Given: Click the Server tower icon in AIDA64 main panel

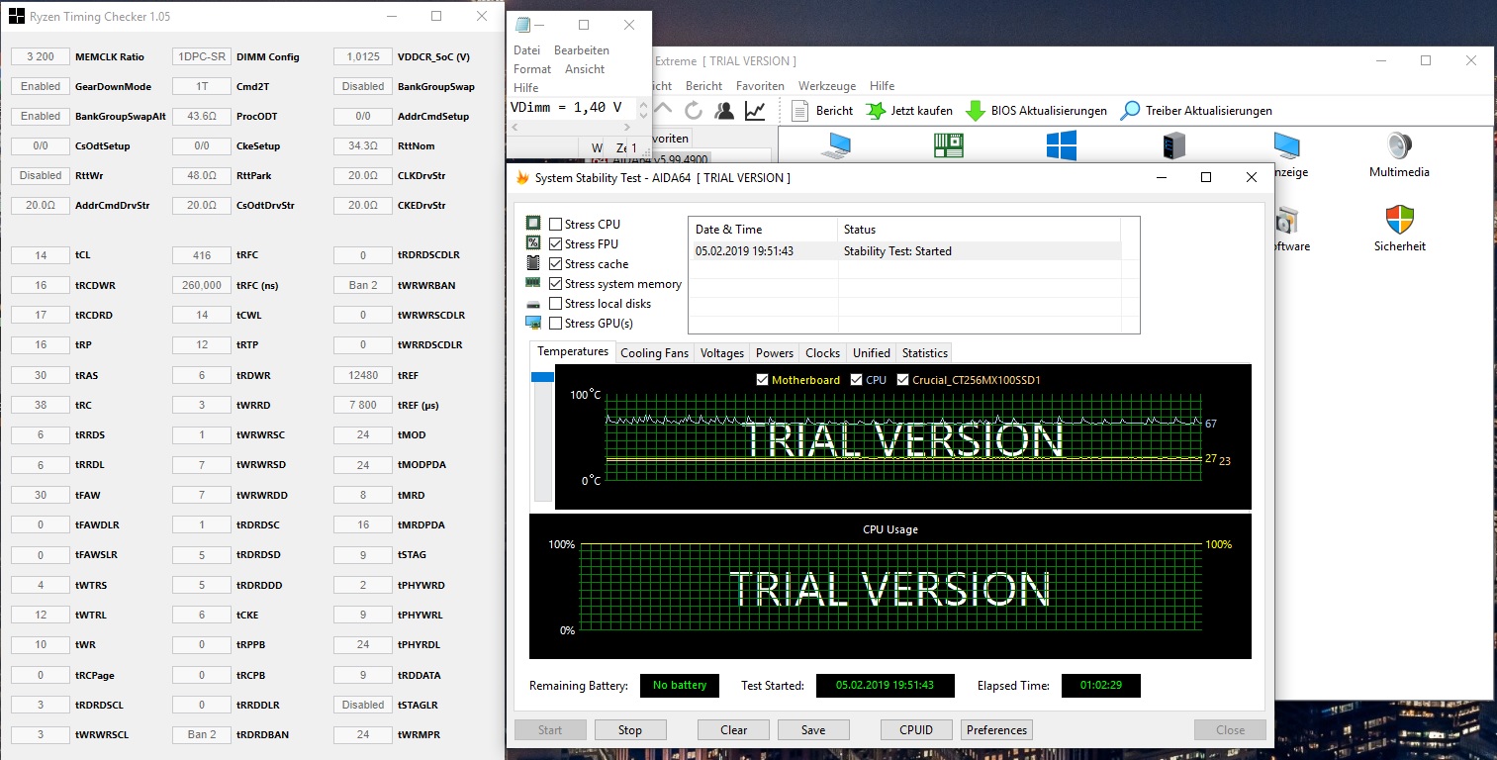Looking at the screenshot, I should 1174,145.
